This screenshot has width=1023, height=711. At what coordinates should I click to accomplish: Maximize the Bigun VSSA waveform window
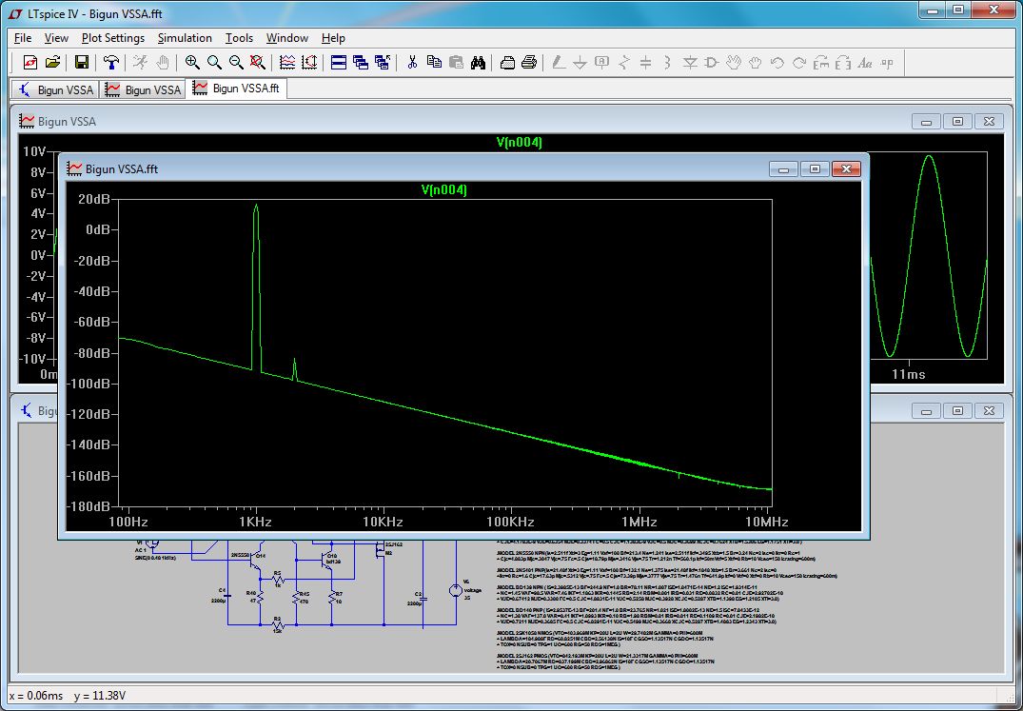coord(957,121)
